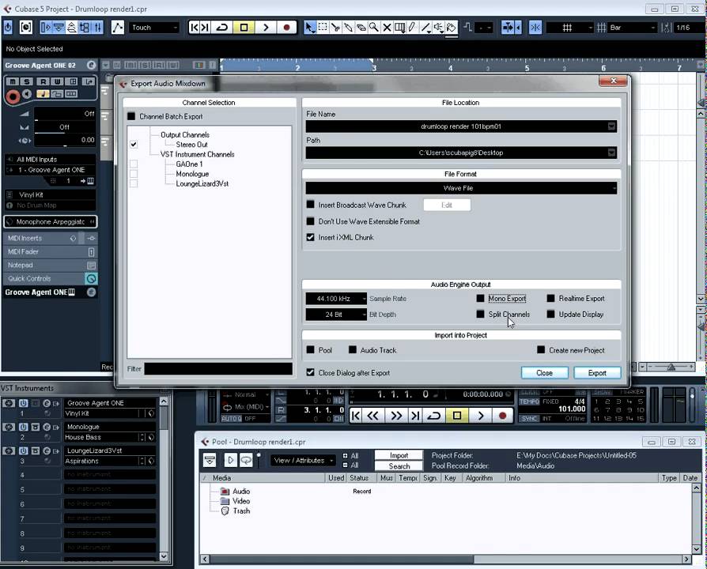The height and width of the screenshot is (569, 707).
Task: Select the Draw pencil tool
Action: click(412, 28)
